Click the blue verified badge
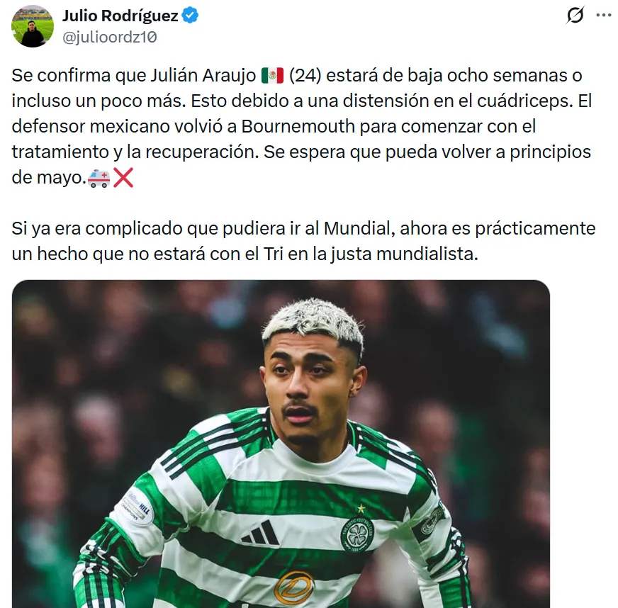The height and width of the screenshot is (608, 618). (190, 16)
